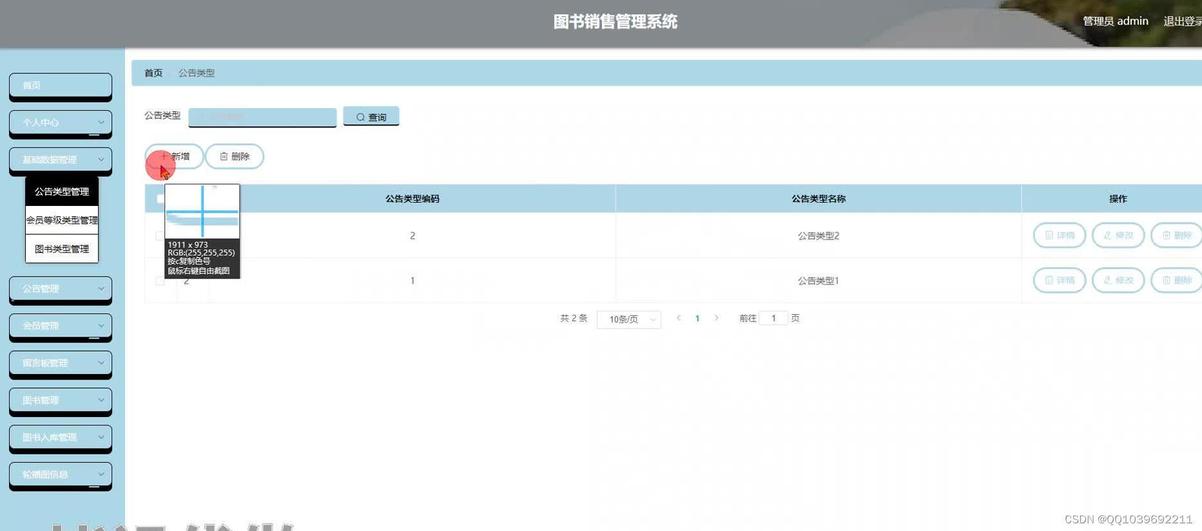Click the 公告类型1 name cell
The height and width of the screenshot is (531, 1202).
pyautogui.click(x=819, y=281)
